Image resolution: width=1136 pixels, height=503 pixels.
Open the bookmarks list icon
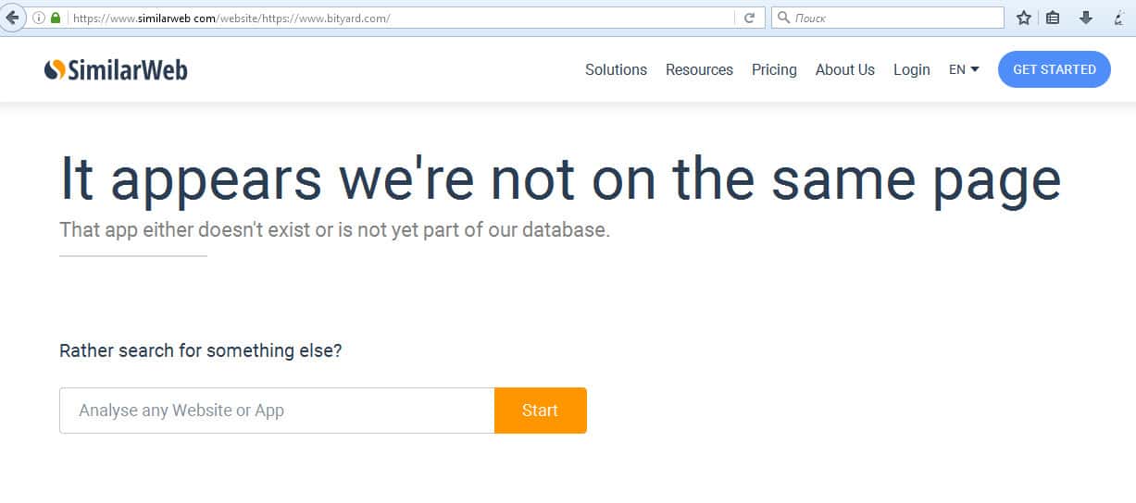(1053, 18)
